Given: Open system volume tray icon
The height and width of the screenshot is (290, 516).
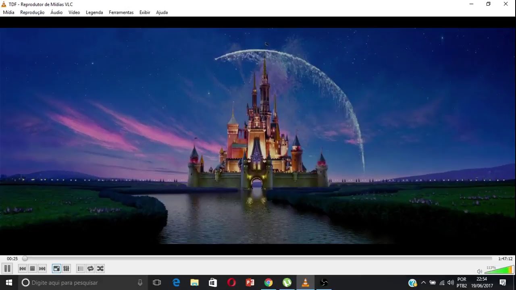Looking at the screenshot, I should (450, 283).
